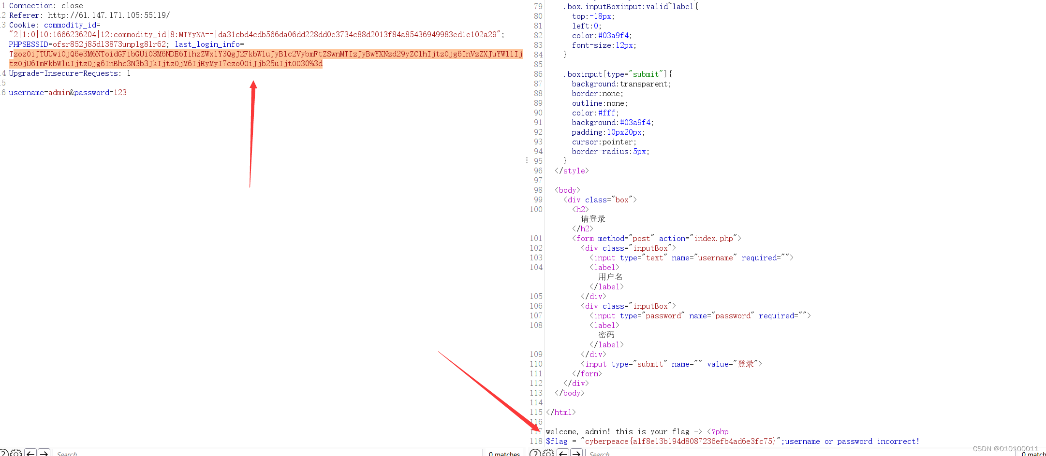Click the '<body>' opening tag
This screenshot has width=1046, height=456.
567,190
